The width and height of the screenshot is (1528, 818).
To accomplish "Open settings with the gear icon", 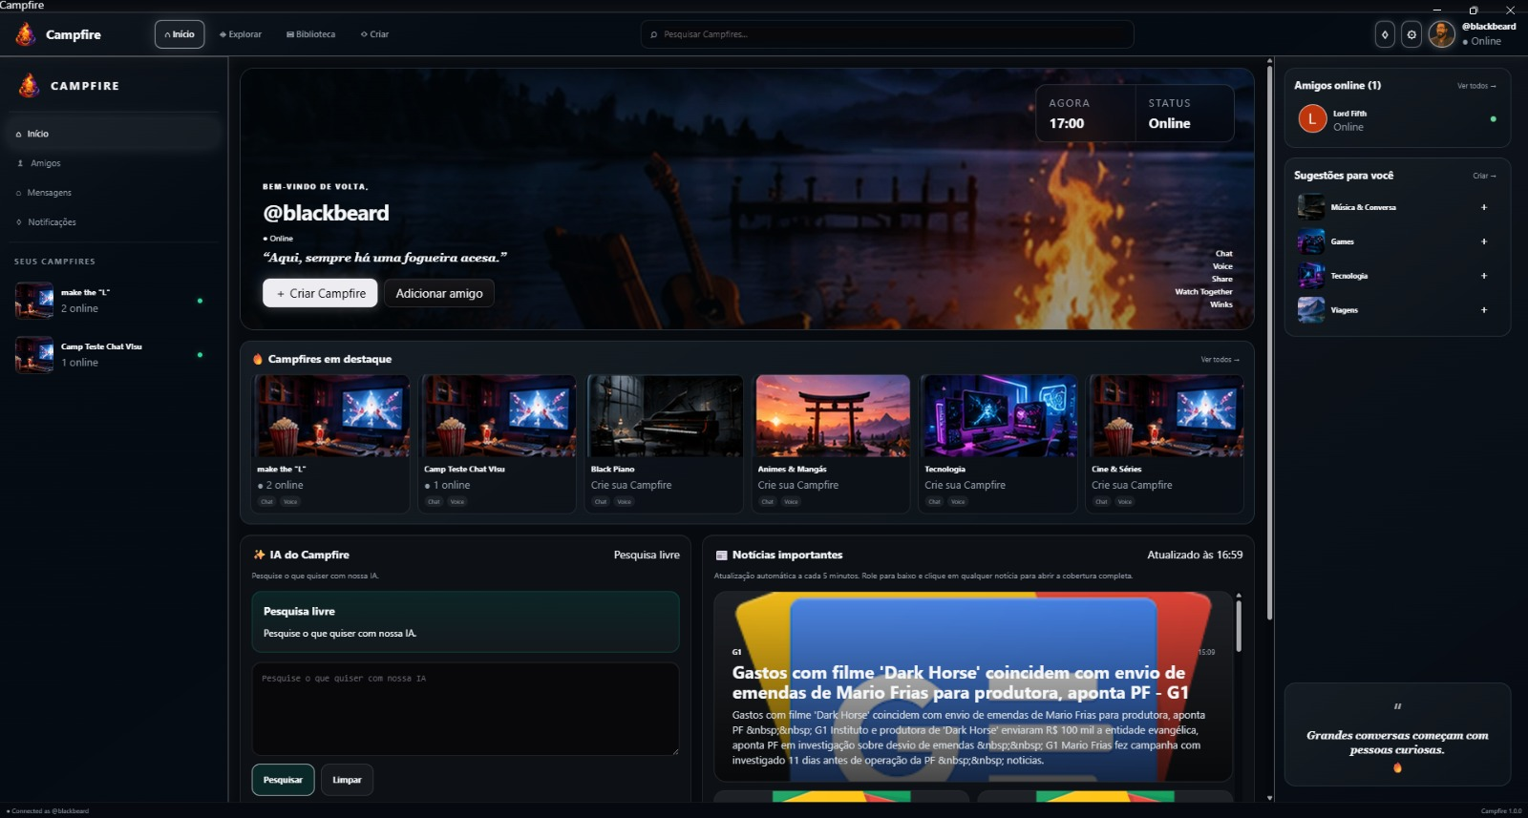I will [1411, 34].
